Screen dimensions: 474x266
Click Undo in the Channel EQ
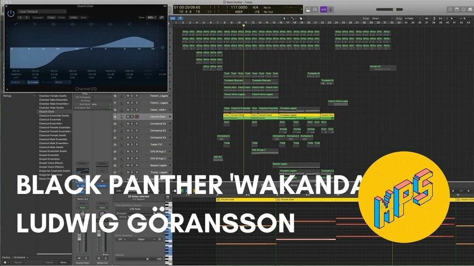click(x=73, y=17)
